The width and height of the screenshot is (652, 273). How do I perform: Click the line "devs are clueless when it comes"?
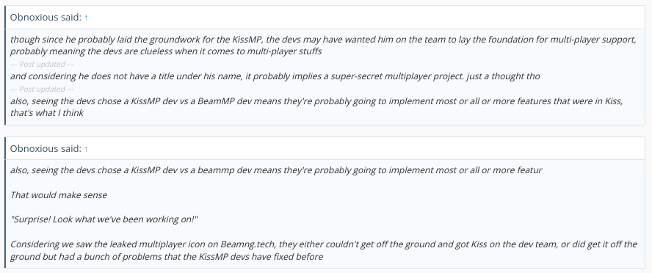(x=166, y=51)
